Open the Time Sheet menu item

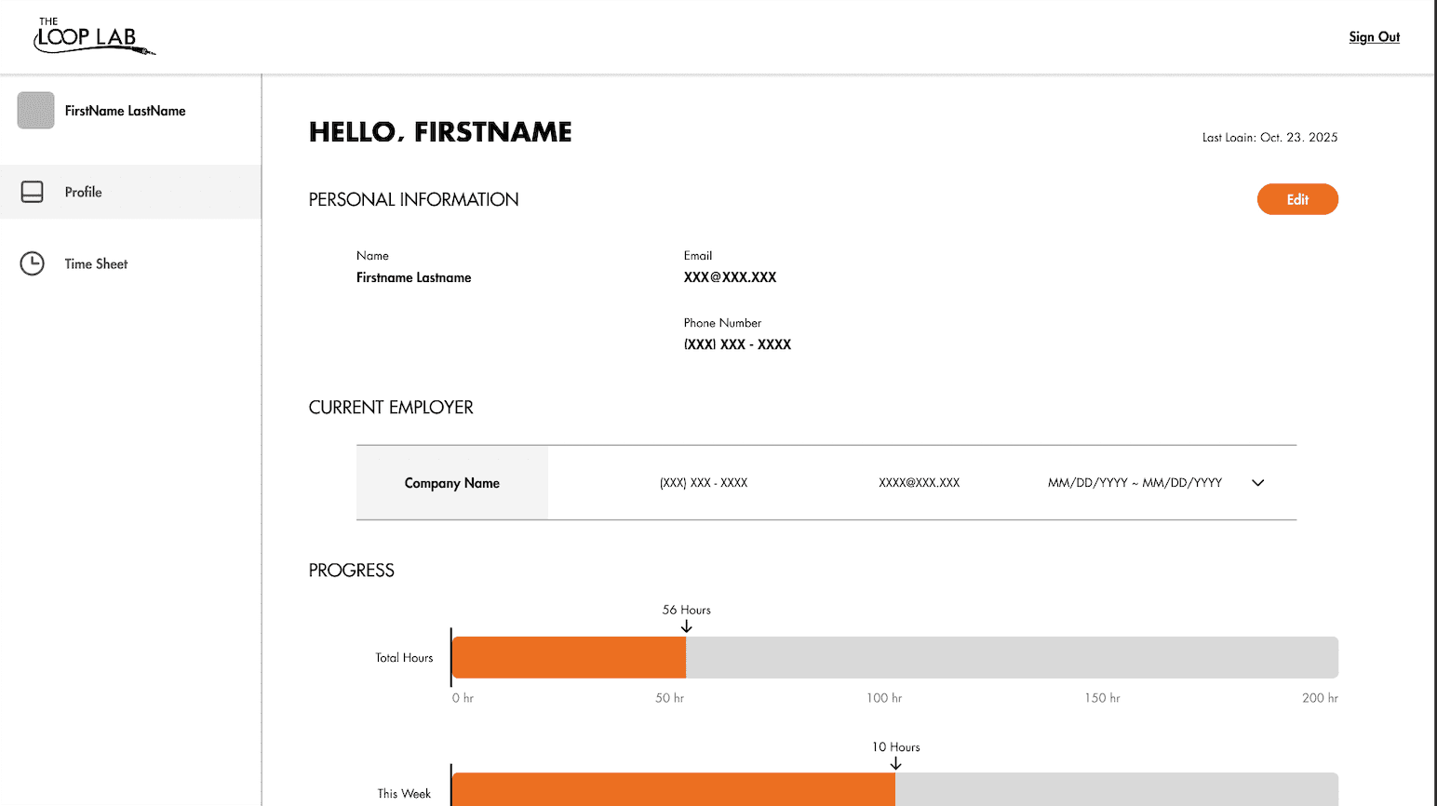(96, 264)
